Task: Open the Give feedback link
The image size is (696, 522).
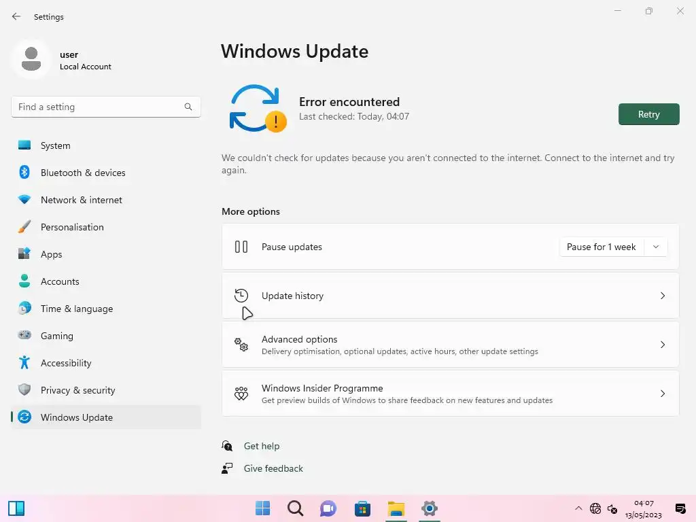Action: [273, 468]
